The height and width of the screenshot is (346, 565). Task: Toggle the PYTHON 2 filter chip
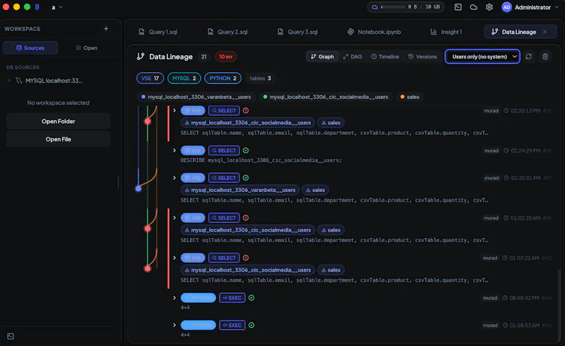point(222,78)
